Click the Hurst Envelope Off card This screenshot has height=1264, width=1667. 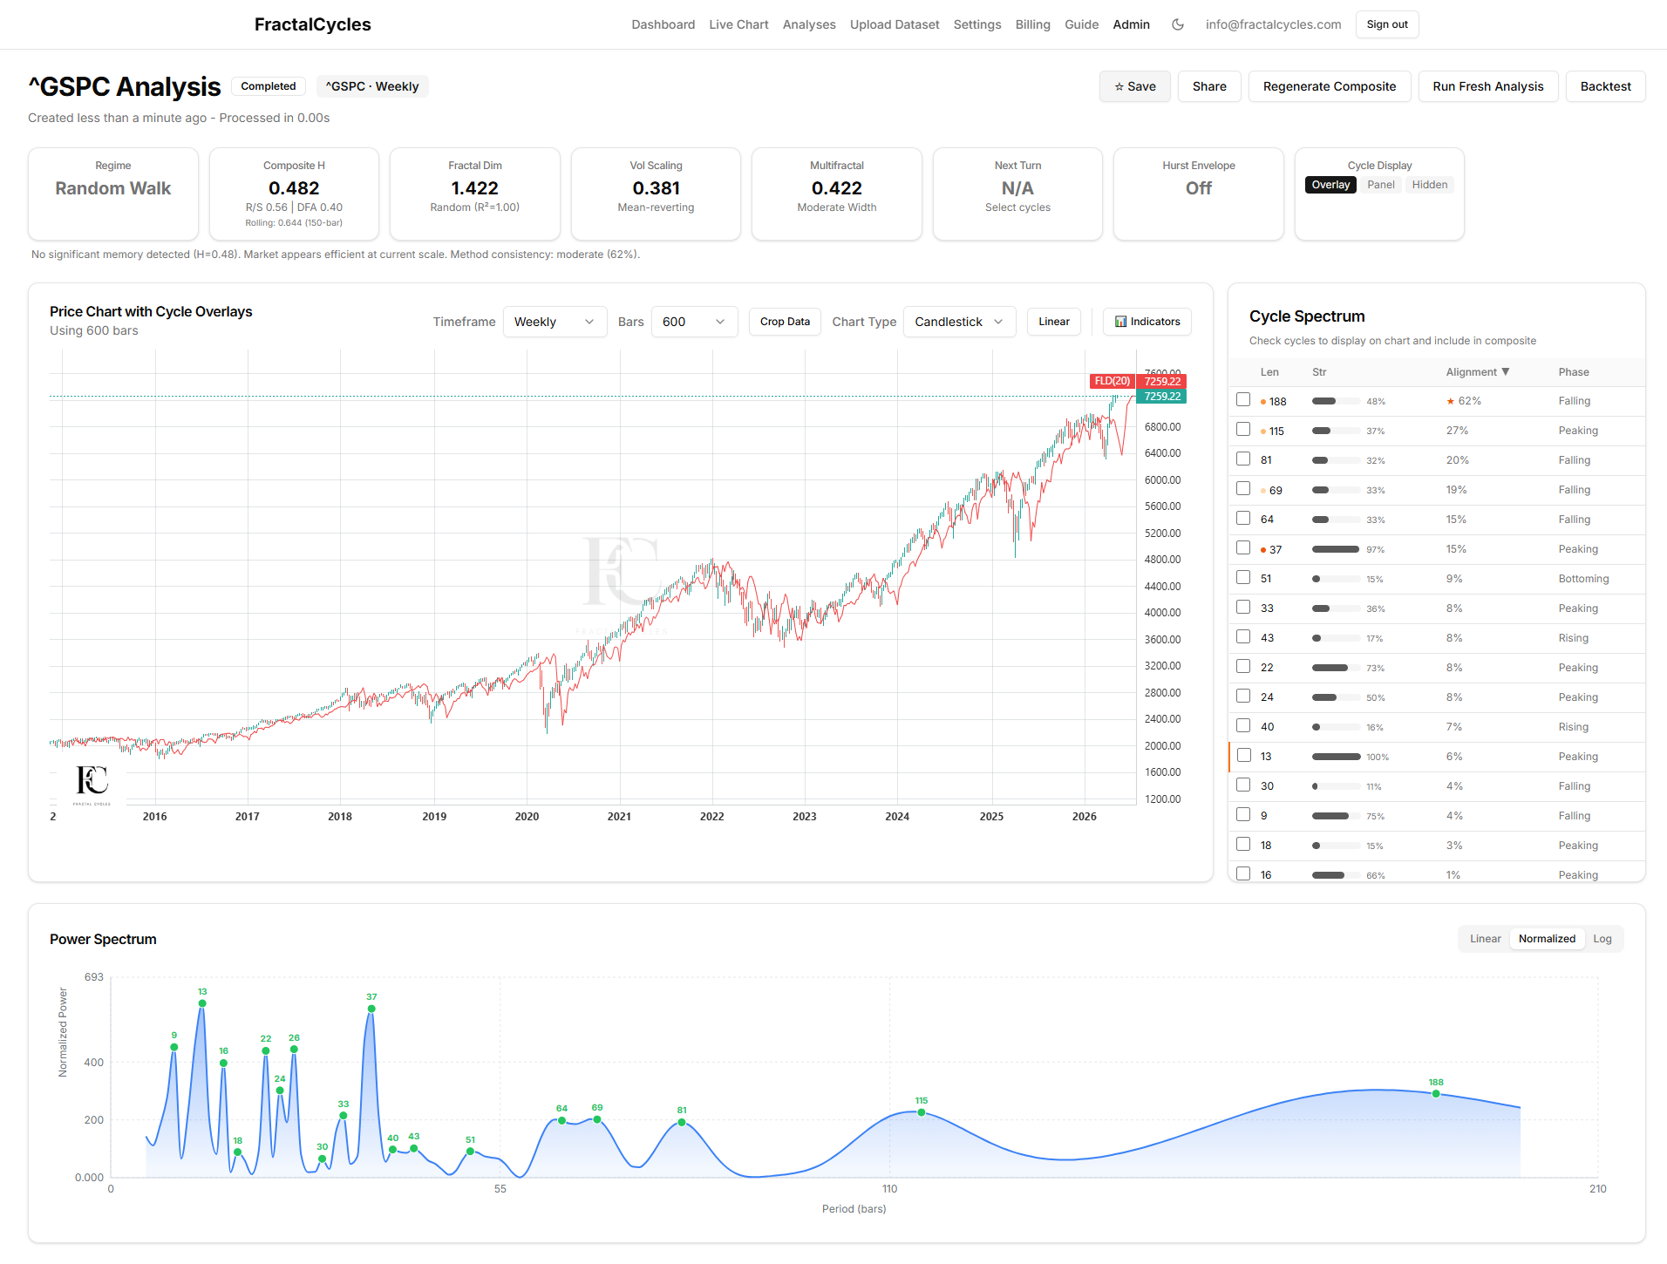(x=1198, y=194)
